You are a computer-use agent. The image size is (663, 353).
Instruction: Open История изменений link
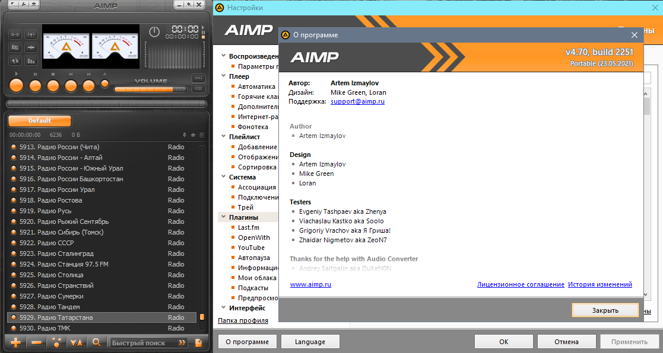click(599, 284)
